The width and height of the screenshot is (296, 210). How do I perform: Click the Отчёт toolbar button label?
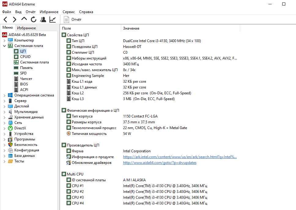76,20
